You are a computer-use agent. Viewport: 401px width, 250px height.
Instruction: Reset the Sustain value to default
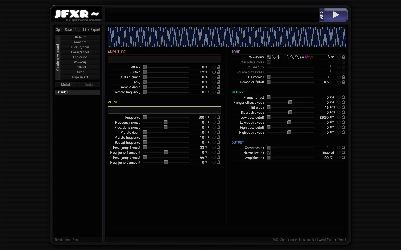[214, 72]
